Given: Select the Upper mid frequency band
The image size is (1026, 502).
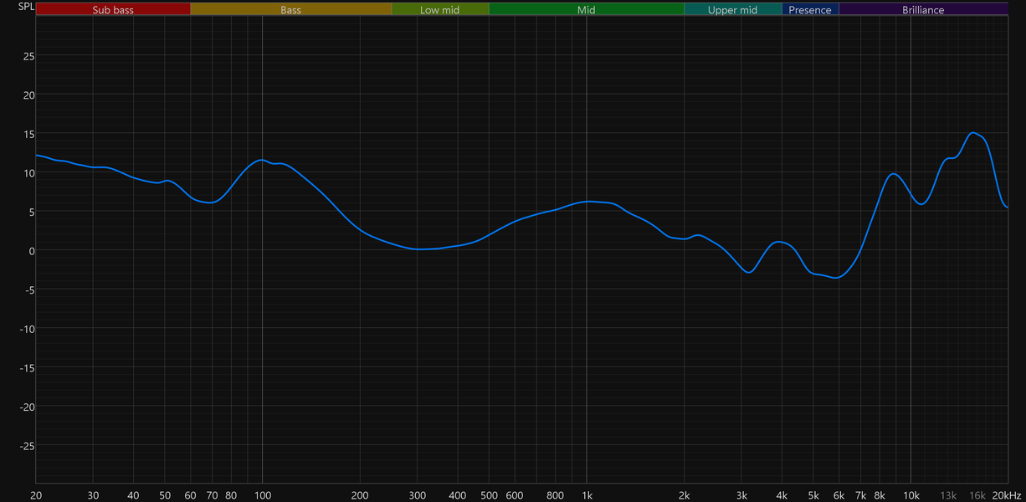Looking at the screenshot, I should (x=732, y=10).
